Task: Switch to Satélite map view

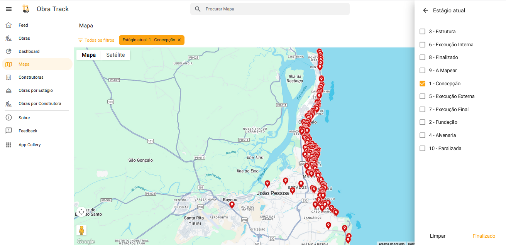Action: point(115,55)
